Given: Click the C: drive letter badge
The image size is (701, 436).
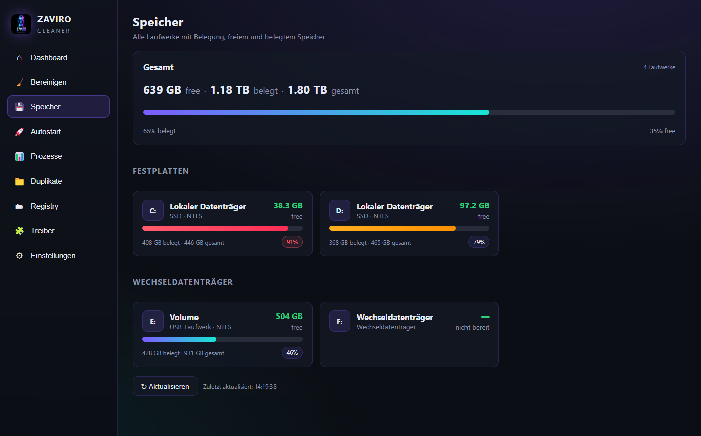Looking at the screenshot, I should pyautogui.click(x=153, y=210).
